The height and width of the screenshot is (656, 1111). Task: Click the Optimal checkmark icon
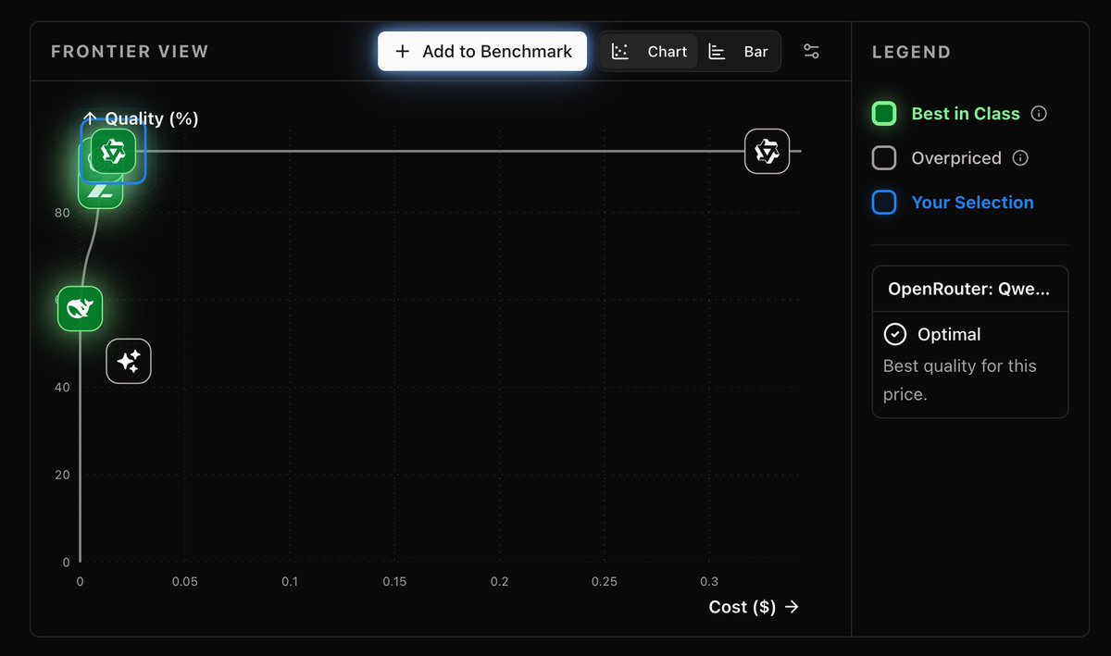coord(894,334)
